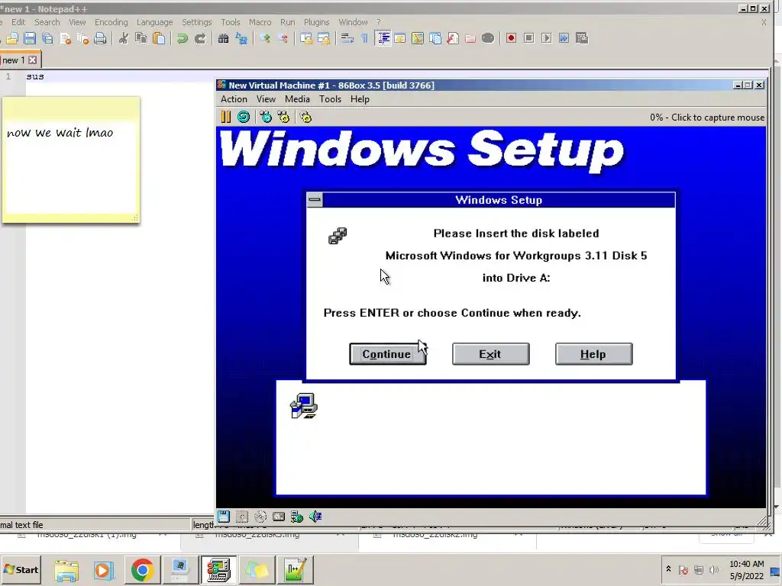Image resolution: width=782 pixels, height=586 pixels.
Task: Click Run macro multiple times button
Action: (x=564, y=38)
